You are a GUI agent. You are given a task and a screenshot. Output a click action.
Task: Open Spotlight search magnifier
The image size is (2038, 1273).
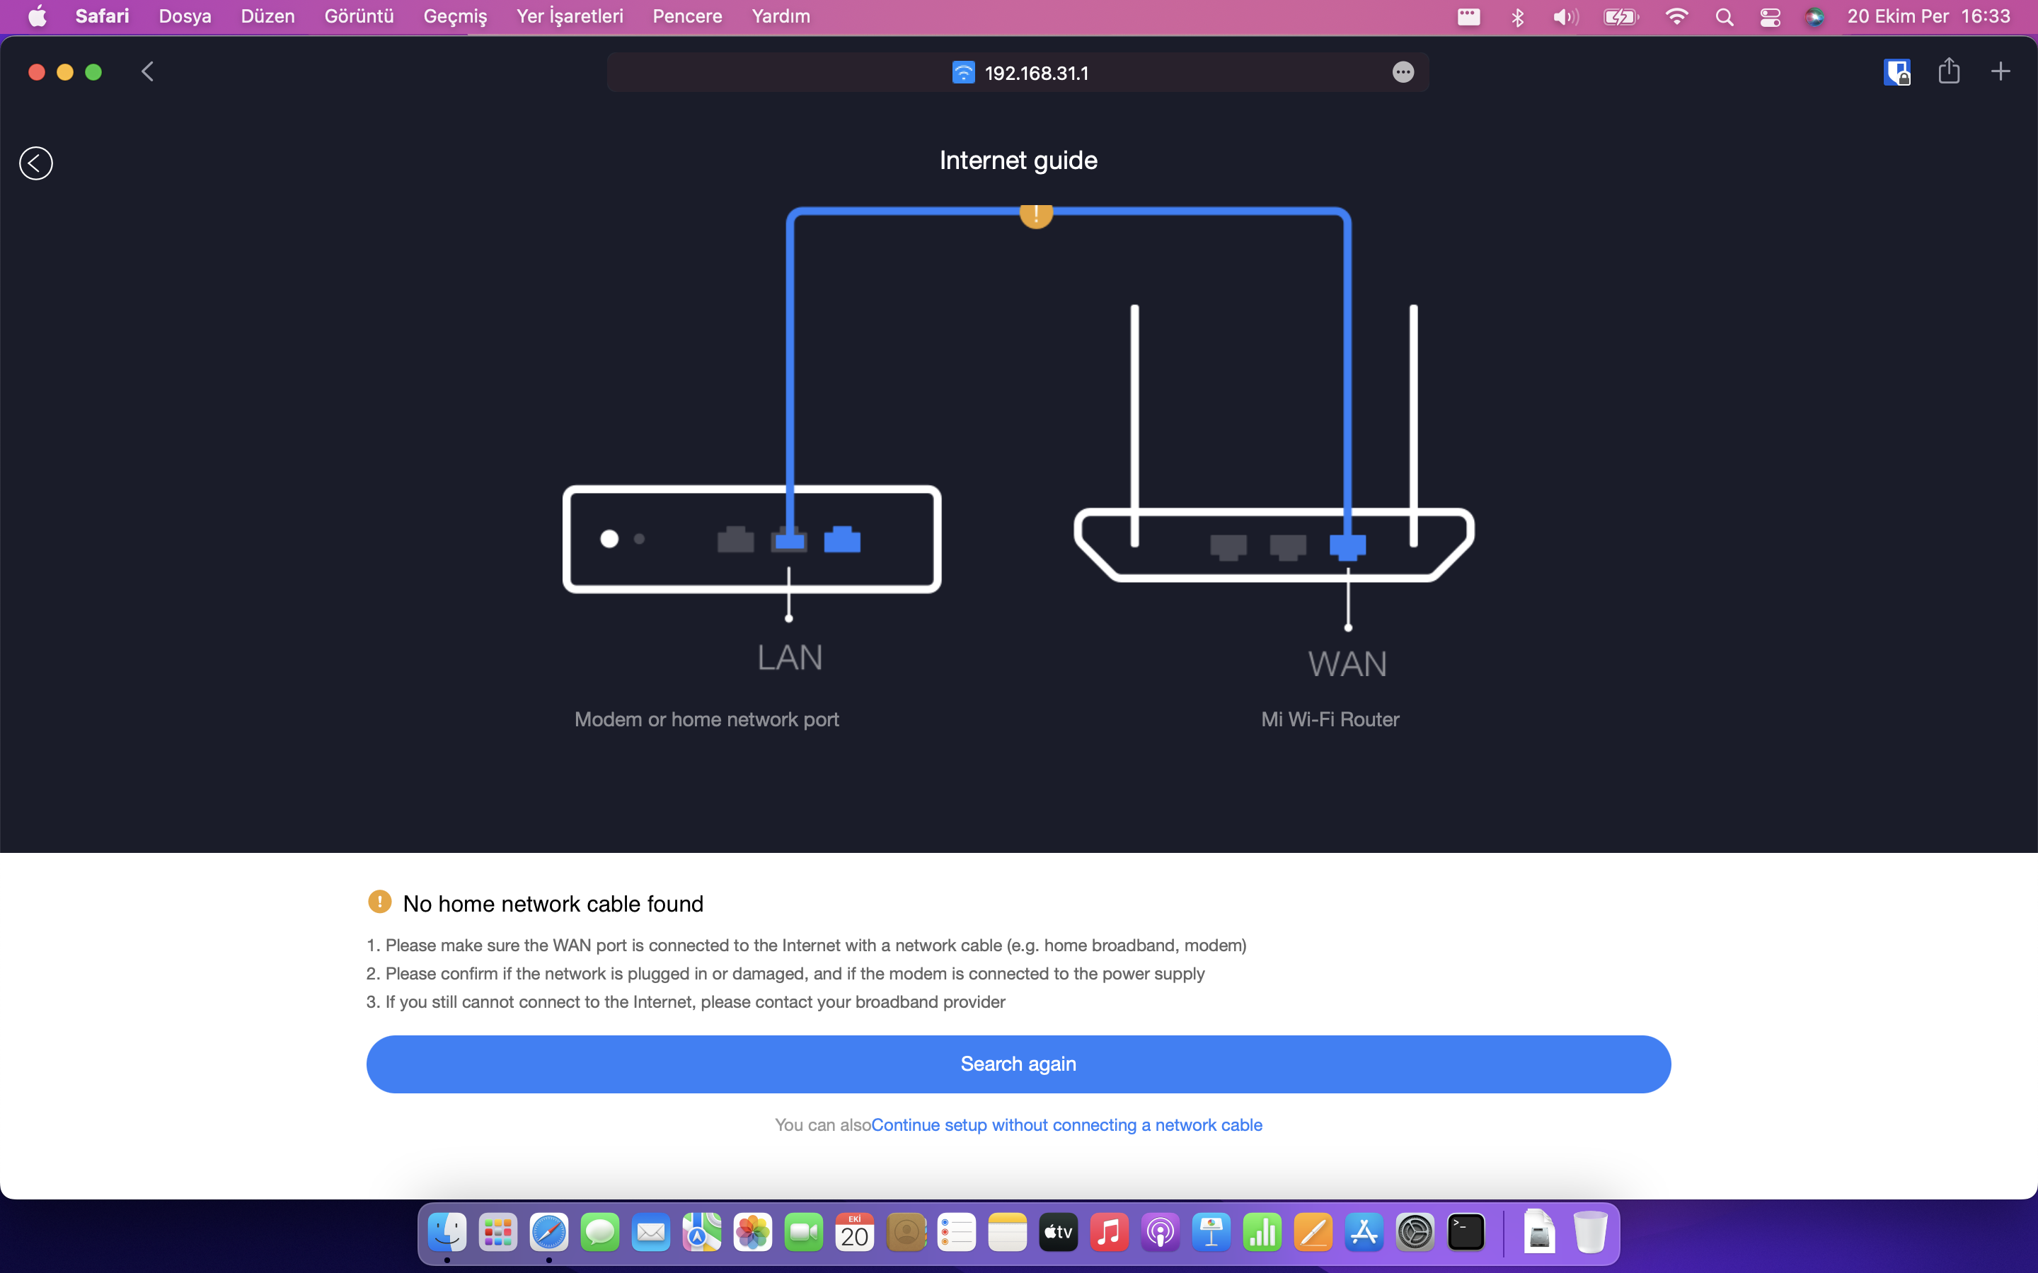1724,17
